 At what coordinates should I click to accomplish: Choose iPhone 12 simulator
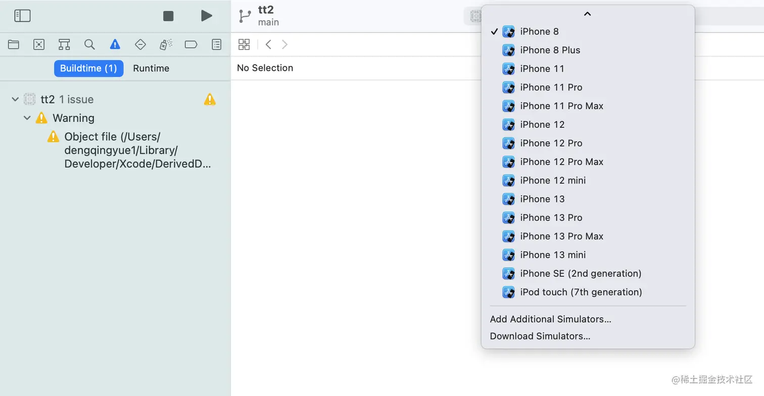click(588, 125)
